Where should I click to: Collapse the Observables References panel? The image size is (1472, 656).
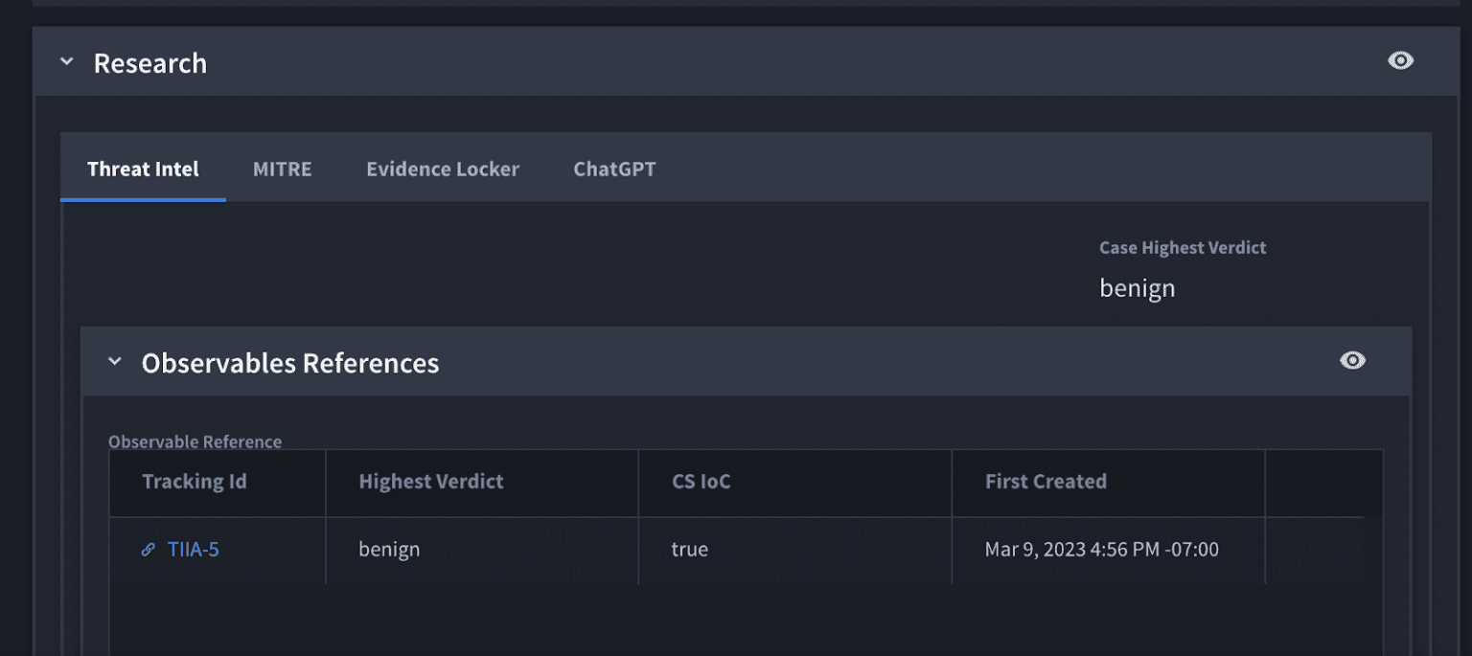coord(115,361)
